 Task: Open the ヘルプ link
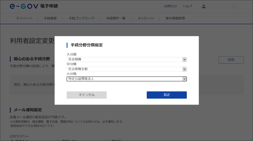pos(187,6)
